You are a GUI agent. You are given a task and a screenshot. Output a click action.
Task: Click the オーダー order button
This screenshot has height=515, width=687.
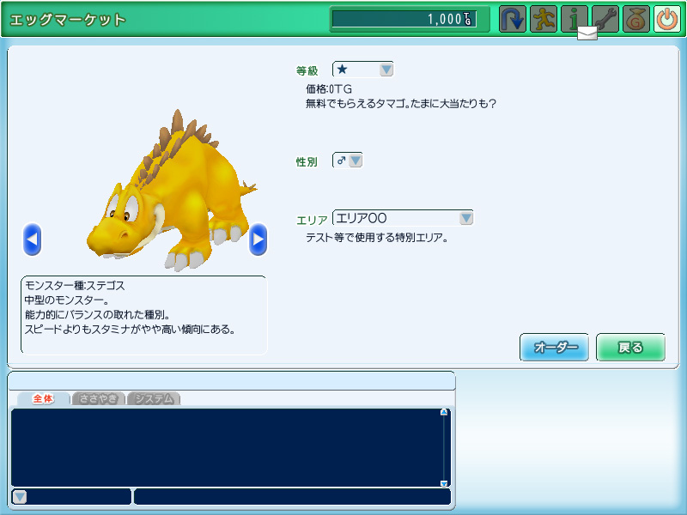tap(554, 348)
